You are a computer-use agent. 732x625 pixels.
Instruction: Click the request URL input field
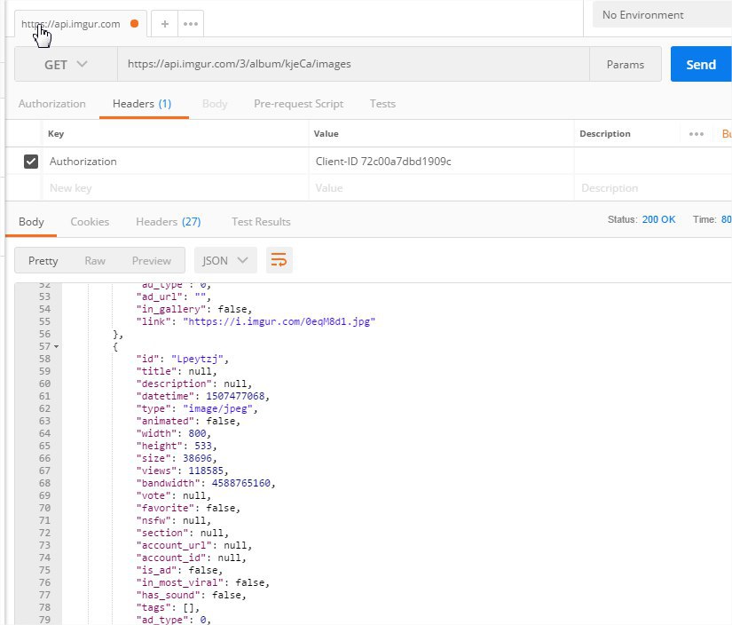[353, 65]
